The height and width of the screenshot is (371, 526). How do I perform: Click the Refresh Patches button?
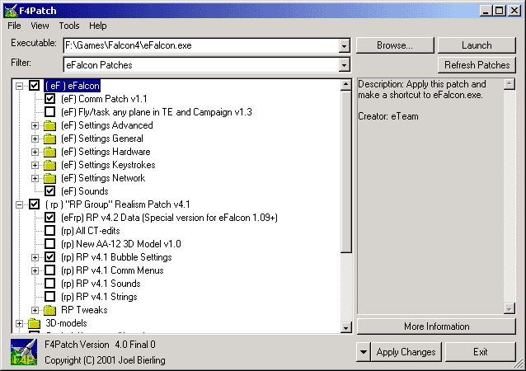pyautogui.click(x=477, y=65)
